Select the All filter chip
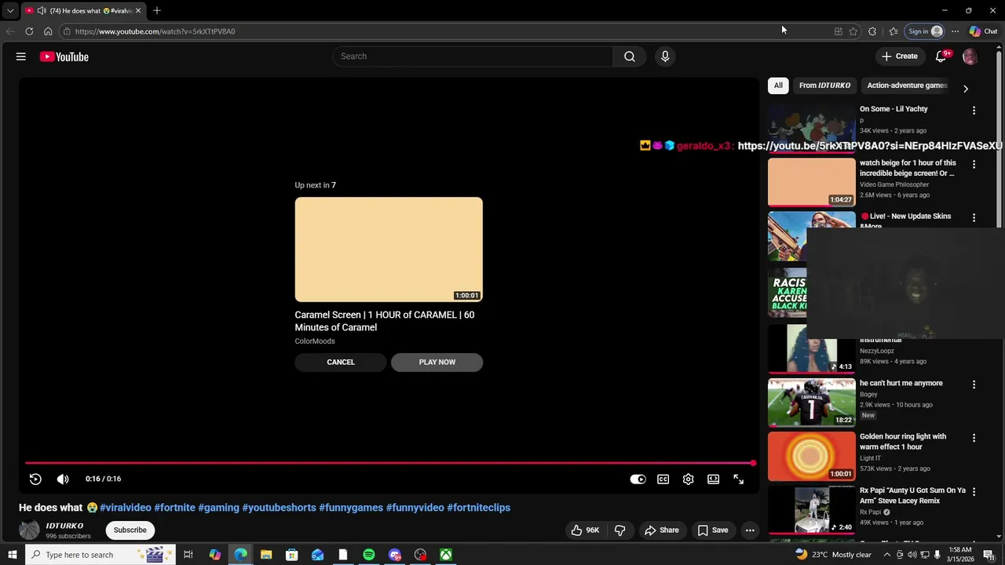This screenshot has width=1005, height=565. point(778,86)
